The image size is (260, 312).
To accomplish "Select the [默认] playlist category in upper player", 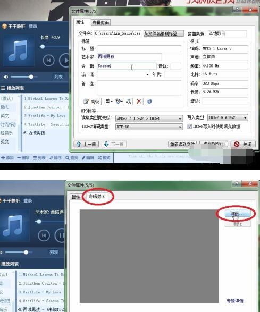I will [7, 99].
